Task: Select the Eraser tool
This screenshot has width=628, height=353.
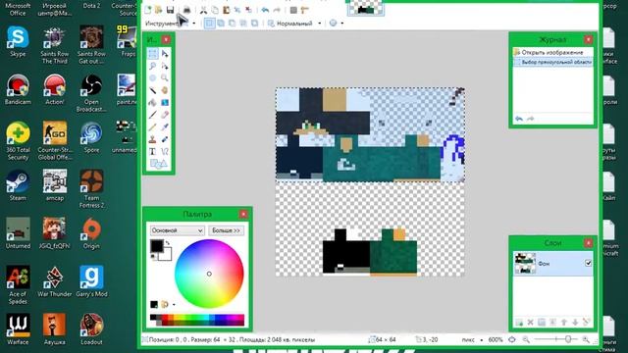Action: coord(165,116)
